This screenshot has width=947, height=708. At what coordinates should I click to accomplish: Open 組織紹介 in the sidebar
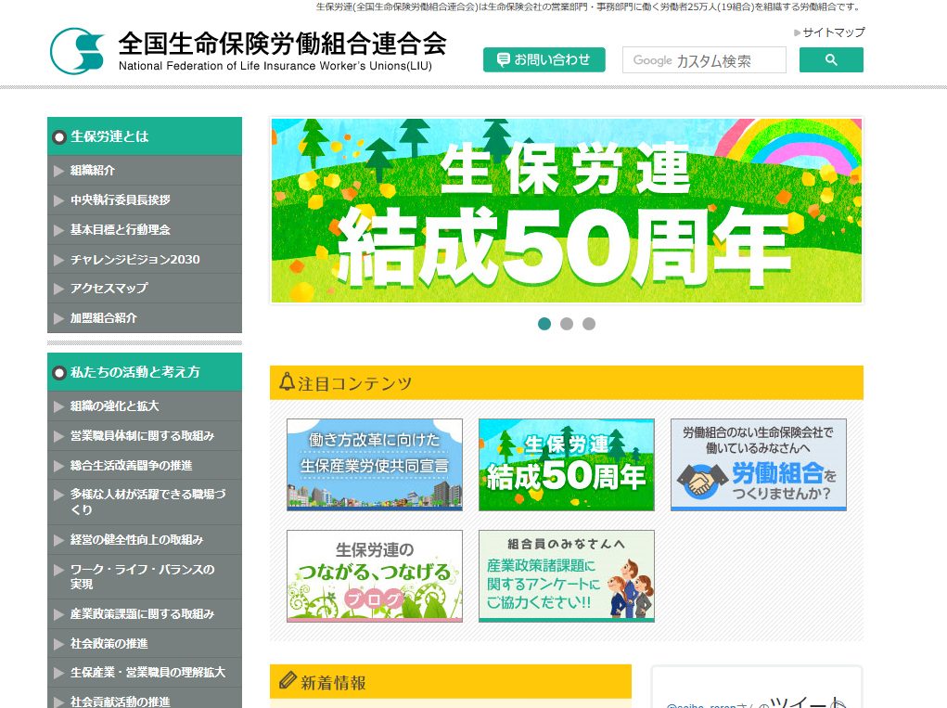coord(145,171)
